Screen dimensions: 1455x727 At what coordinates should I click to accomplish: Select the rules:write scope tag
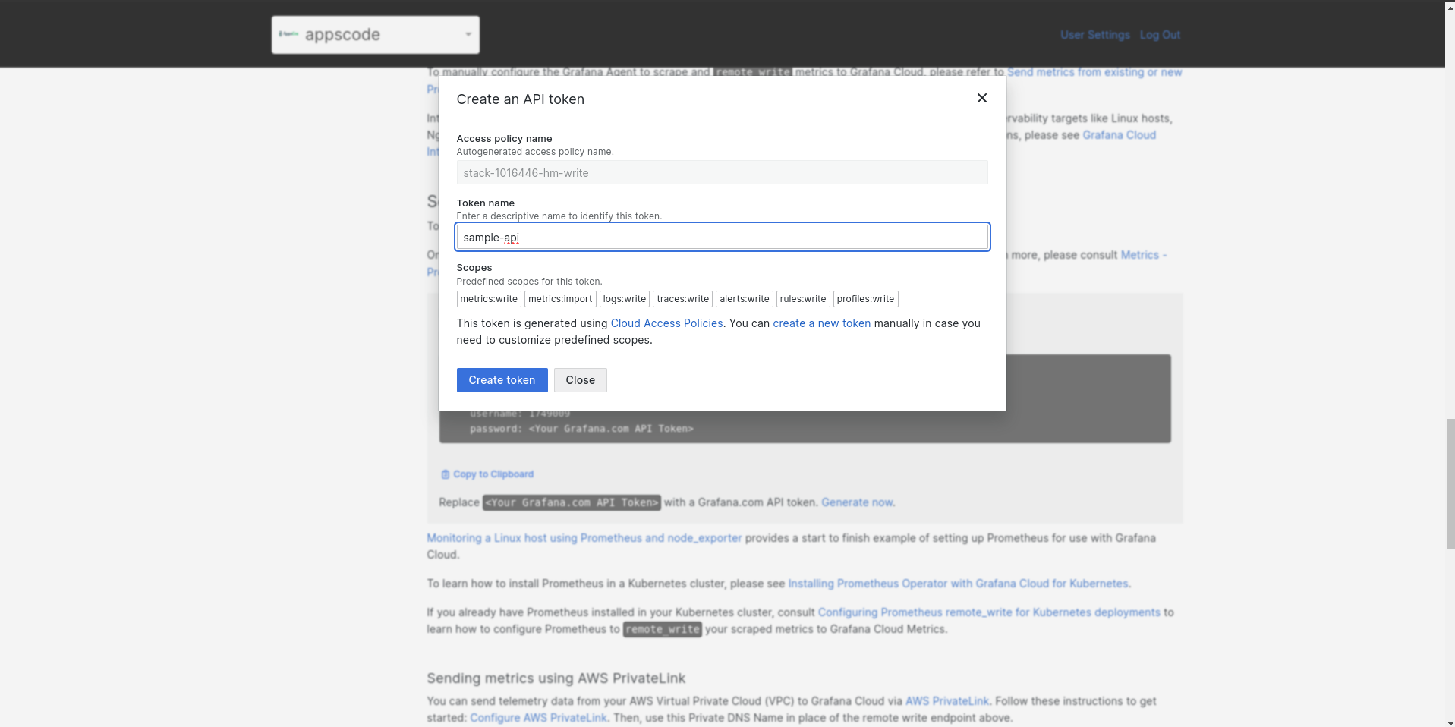point(803,299)
